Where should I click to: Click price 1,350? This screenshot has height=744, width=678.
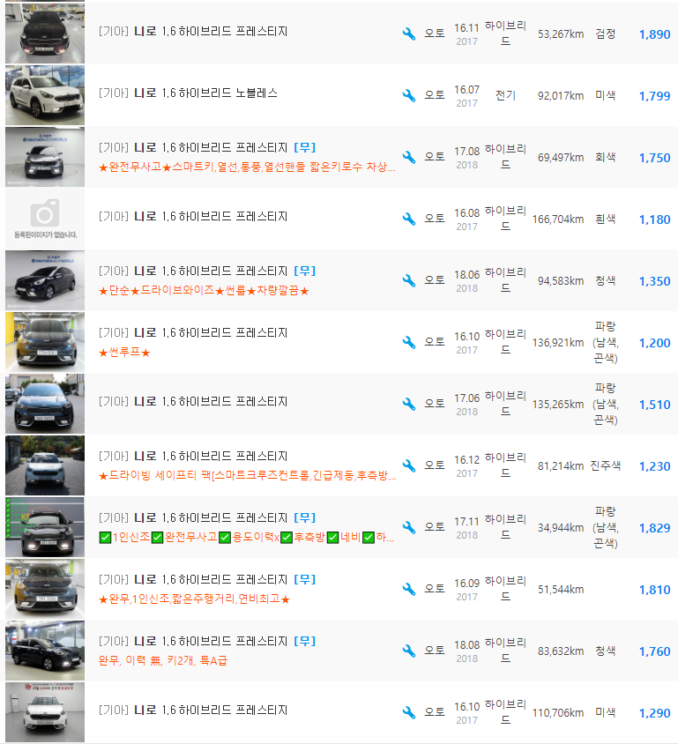(654, 281)
